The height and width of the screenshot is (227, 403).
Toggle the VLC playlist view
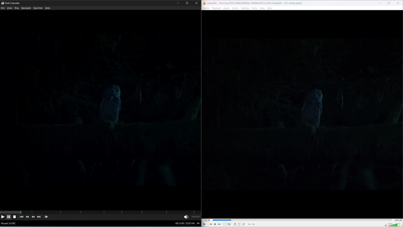tap(235, 224)
